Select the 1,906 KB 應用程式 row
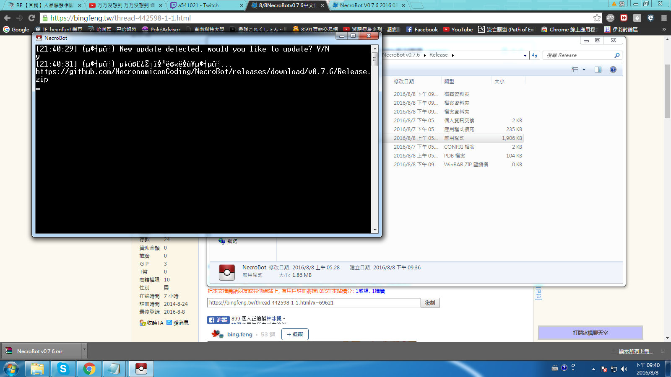 click(x=453, y=138)
